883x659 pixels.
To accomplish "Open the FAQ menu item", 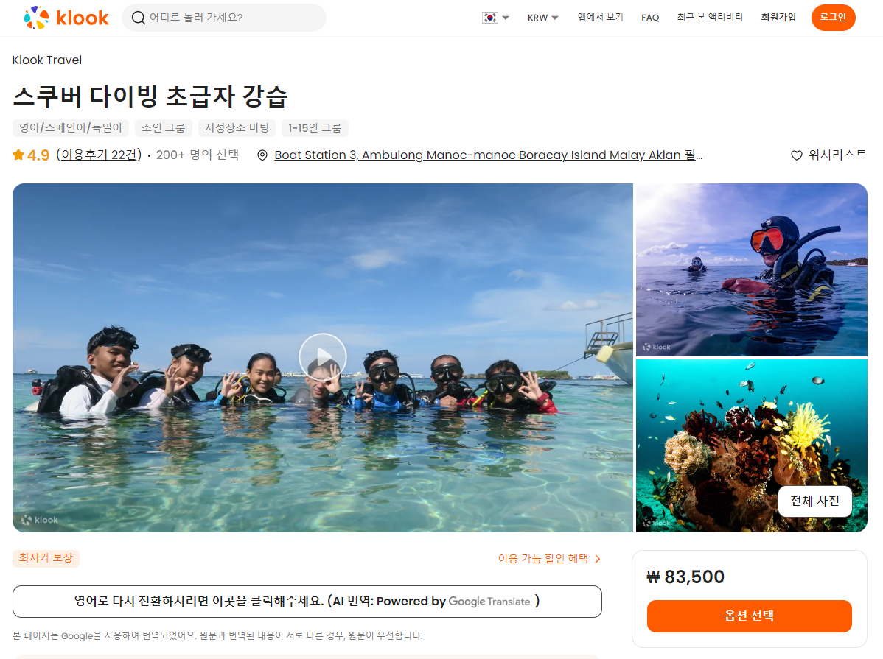I will coord(650,18).
